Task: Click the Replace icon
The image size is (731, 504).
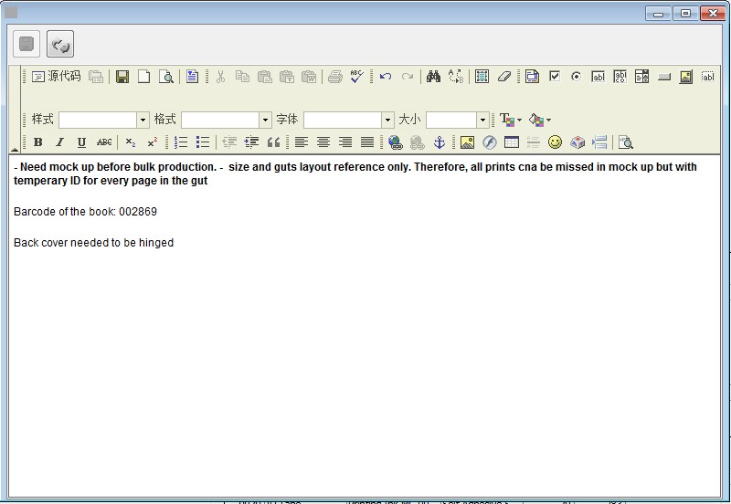Action: tap(455, 77)
